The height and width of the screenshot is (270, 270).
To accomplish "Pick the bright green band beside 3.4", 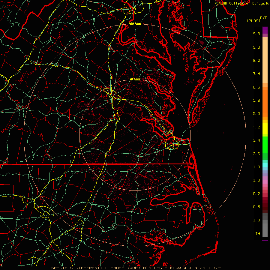I will tap(265, 145).
